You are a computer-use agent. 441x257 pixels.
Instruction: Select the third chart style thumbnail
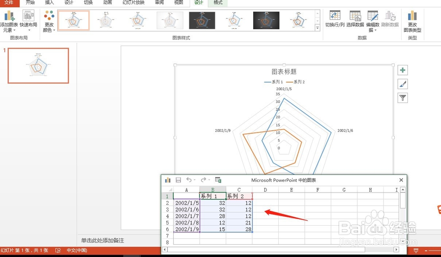tap(138, 20)
